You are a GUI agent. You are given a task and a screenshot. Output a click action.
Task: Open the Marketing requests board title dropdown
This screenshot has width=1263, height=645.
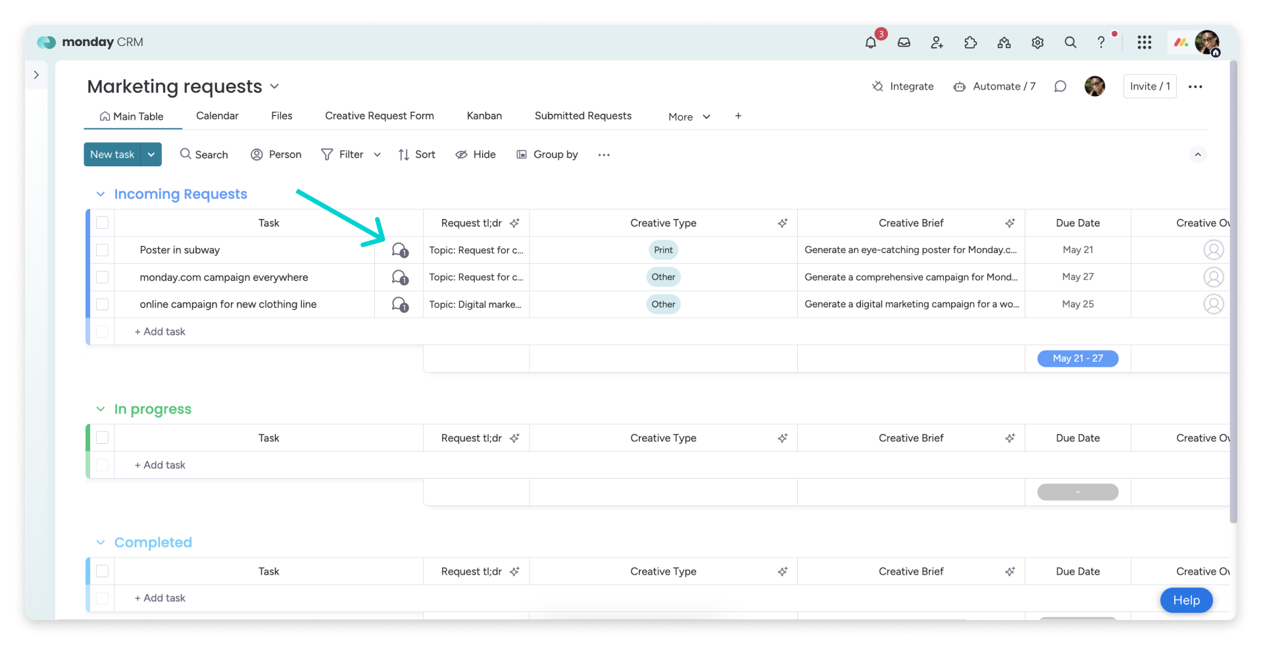point(274,86)
